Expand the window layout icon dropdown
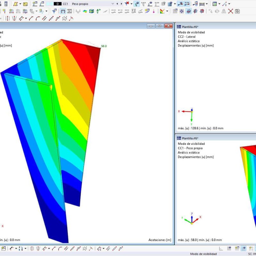256x256 pixels. tap(219, 4)
